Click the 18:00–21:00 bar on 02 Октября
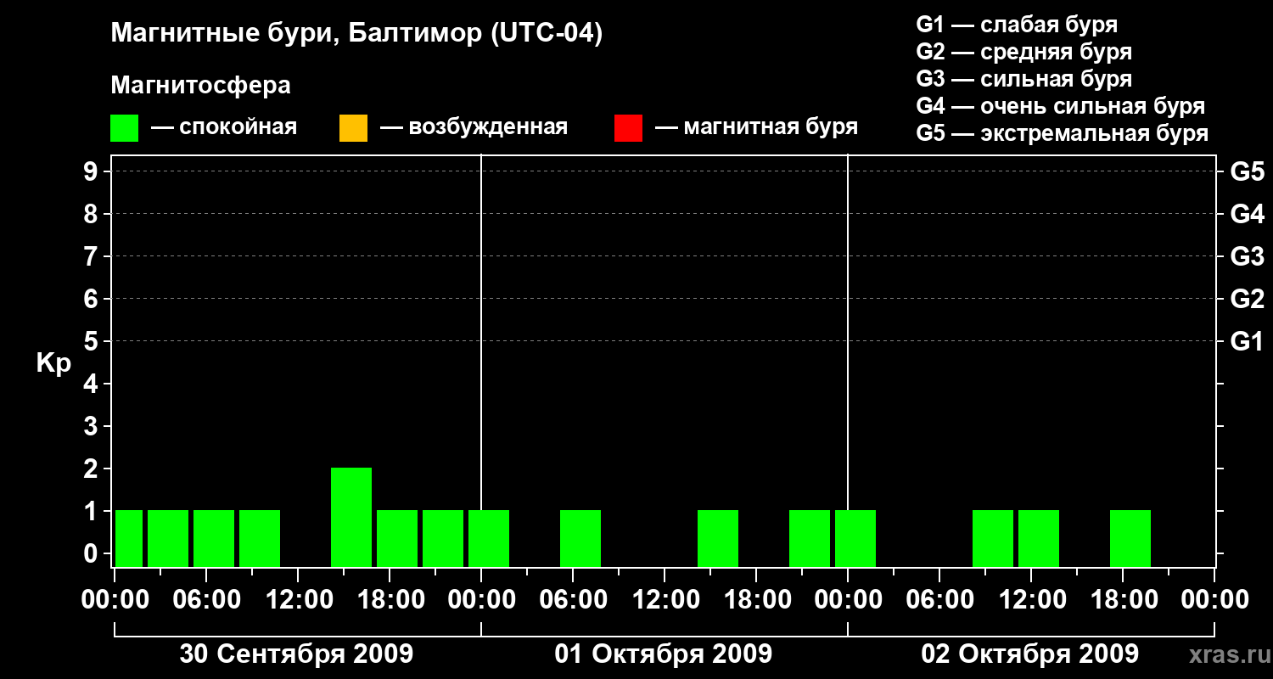The image size is (1273, 679). coord(1130,538)
